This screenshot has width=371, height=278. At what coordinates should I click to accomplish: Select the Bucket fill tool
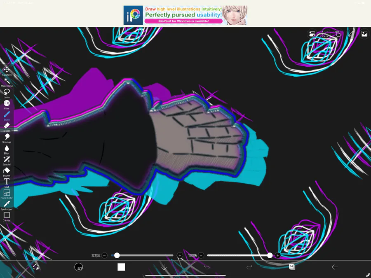click(7, 172)
